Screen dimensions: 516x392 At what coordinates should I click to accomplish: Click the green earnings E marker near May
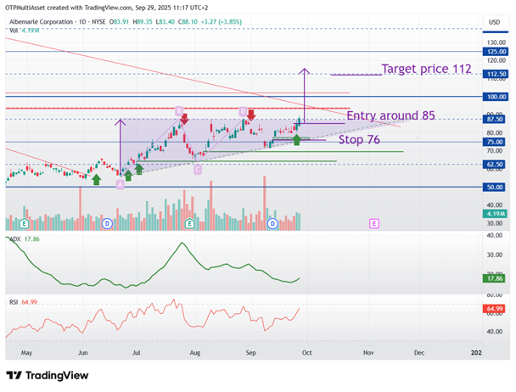24,224
